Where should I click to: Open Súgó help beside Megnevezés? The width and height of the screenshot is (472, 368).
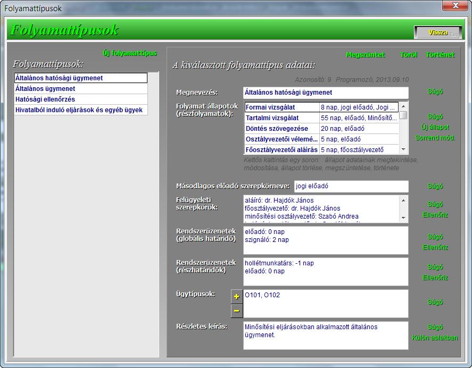coord(435,91)
